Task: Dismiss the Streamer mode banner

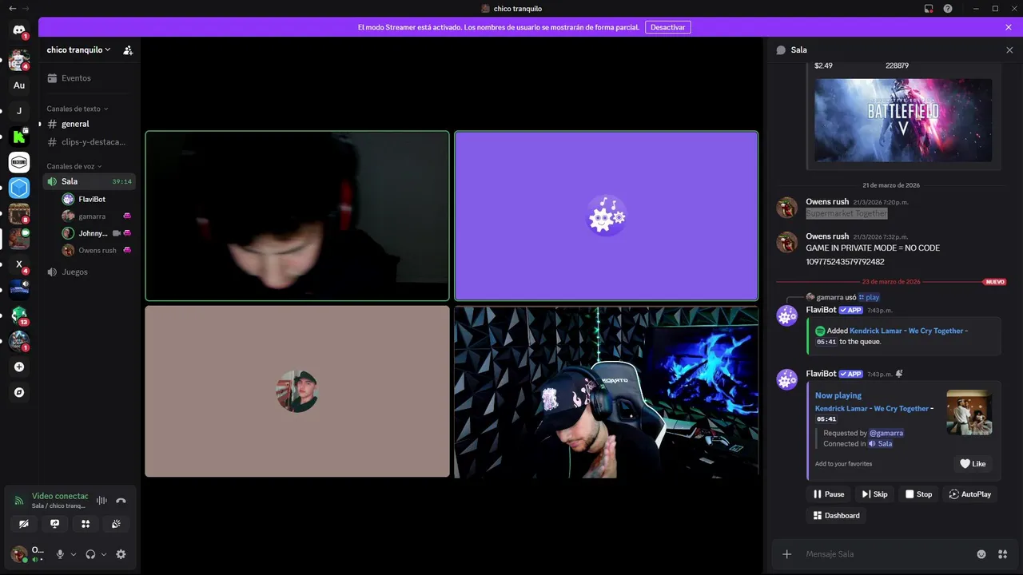Action: pyautogui.click(x=1009, y=27)
